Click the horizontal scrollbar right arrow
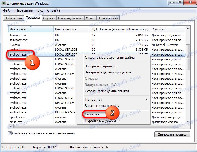Screen dimensions: 197x152 [183, 126]
